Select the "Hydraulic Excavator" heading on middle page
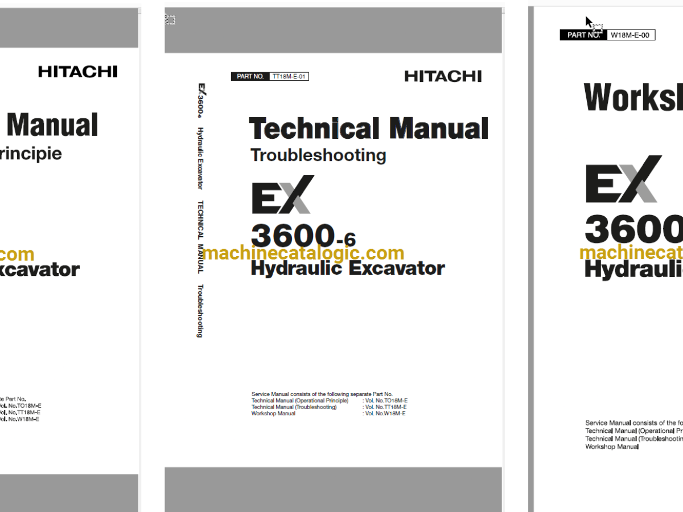This screenshot has width=683, height=512. 348,269
